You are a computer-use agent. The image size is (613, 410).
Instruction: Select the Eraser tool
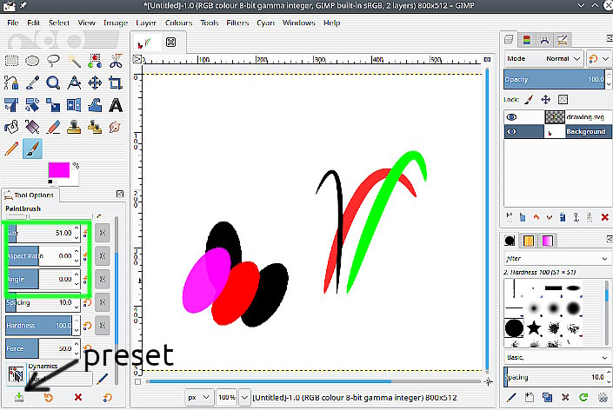point(53,127)
